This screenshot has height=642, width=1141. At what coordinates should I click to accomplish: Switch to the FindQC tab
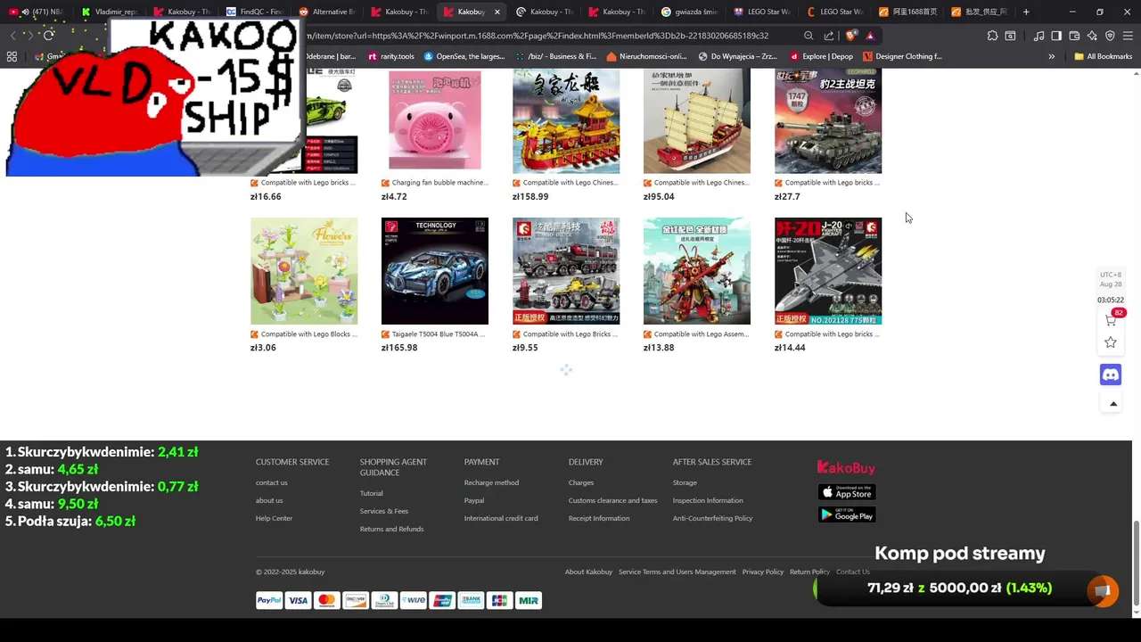pyautogui.click(x=255, y=12)
